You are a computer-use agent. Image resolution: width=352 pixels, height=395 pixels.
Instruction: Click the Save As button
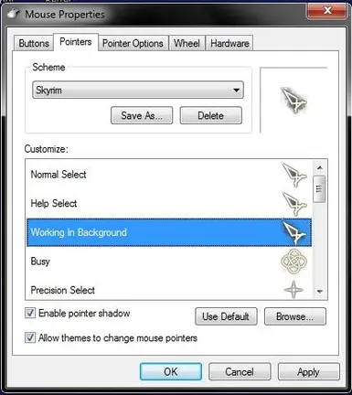(142, 115)
